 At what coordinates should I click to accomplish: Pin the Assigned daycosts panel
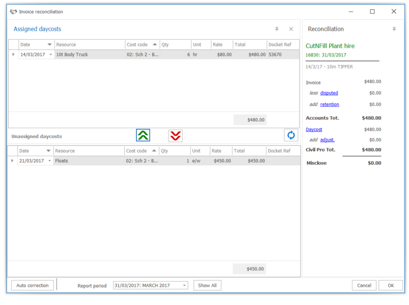277,29
